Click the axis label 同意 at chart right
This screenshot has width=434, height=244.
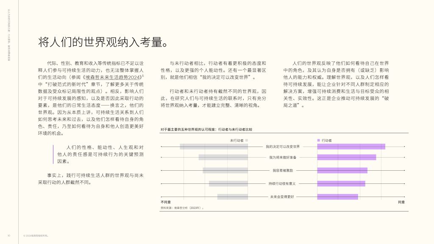point(401,202)
